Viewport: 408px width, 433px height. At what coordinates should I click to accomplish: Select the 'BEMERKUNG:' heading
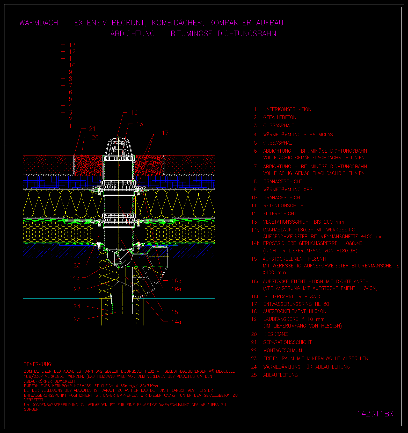tap(38, 364)
